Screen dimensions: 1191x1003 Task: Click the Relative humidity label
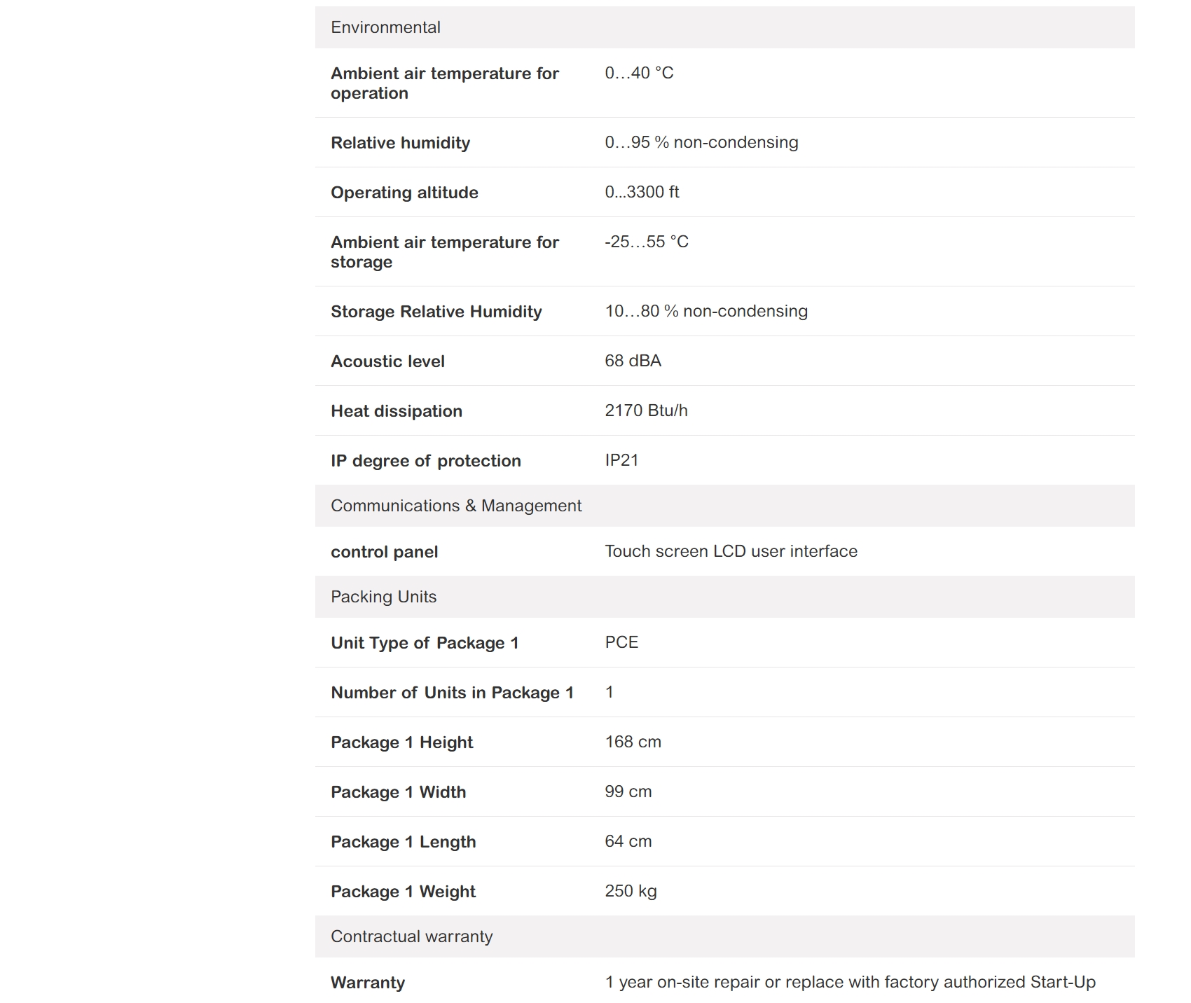400,143
